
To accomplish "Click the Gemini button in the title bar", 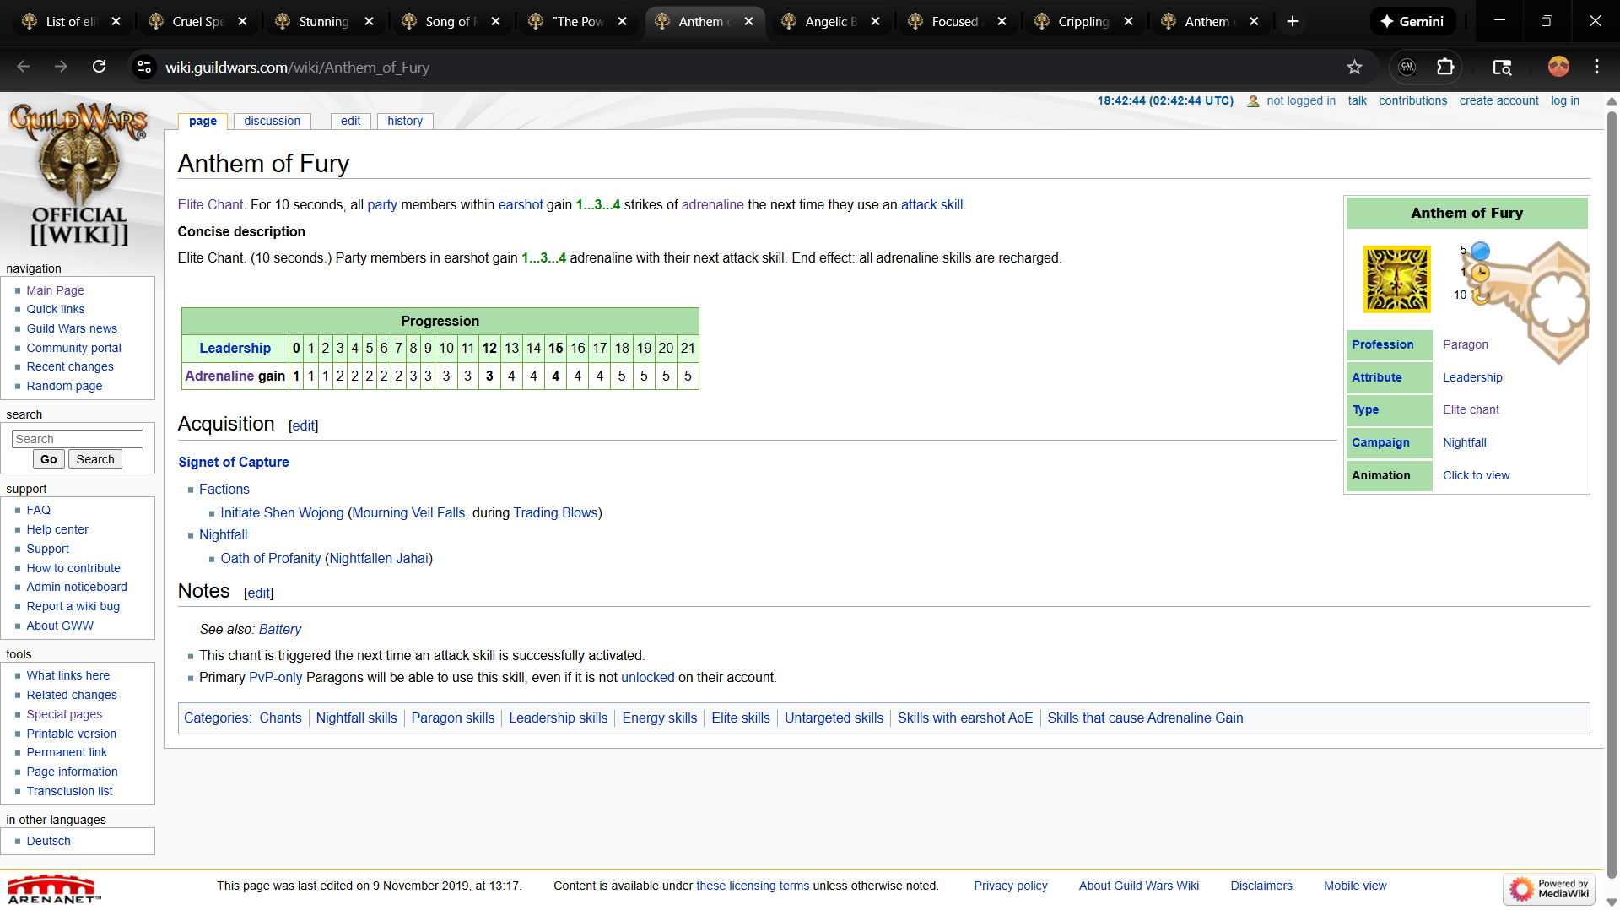I will pyautogui.click(x=1412, y=21).
